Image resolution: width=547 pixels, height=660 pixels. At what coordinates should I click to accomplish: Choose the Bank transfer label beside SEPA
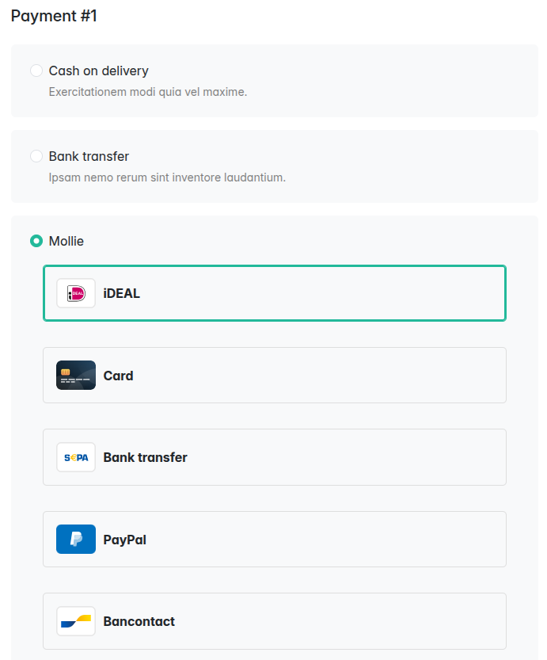click(146, 457)
